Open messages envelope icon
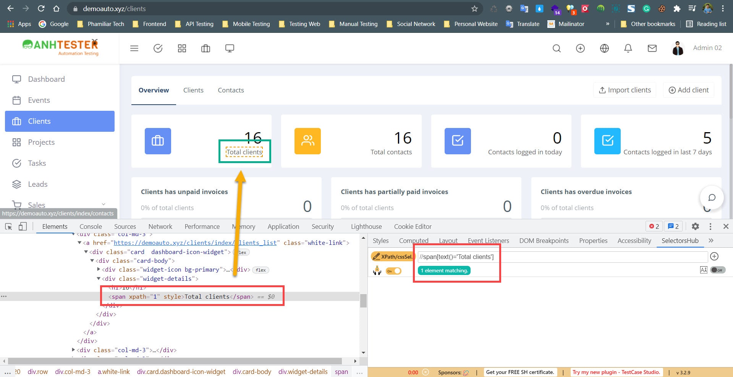Viewport: 733px width, 377px height. tap(652, 48)
